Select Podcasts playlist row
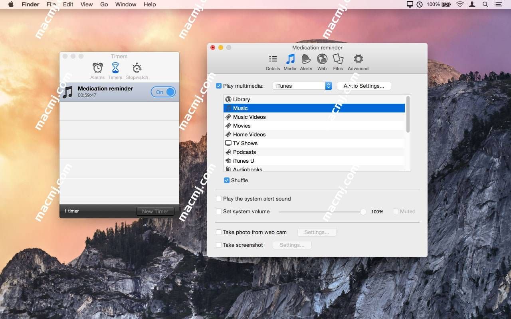The width and height of the screenshot is (511, 319). coord(314,152)
